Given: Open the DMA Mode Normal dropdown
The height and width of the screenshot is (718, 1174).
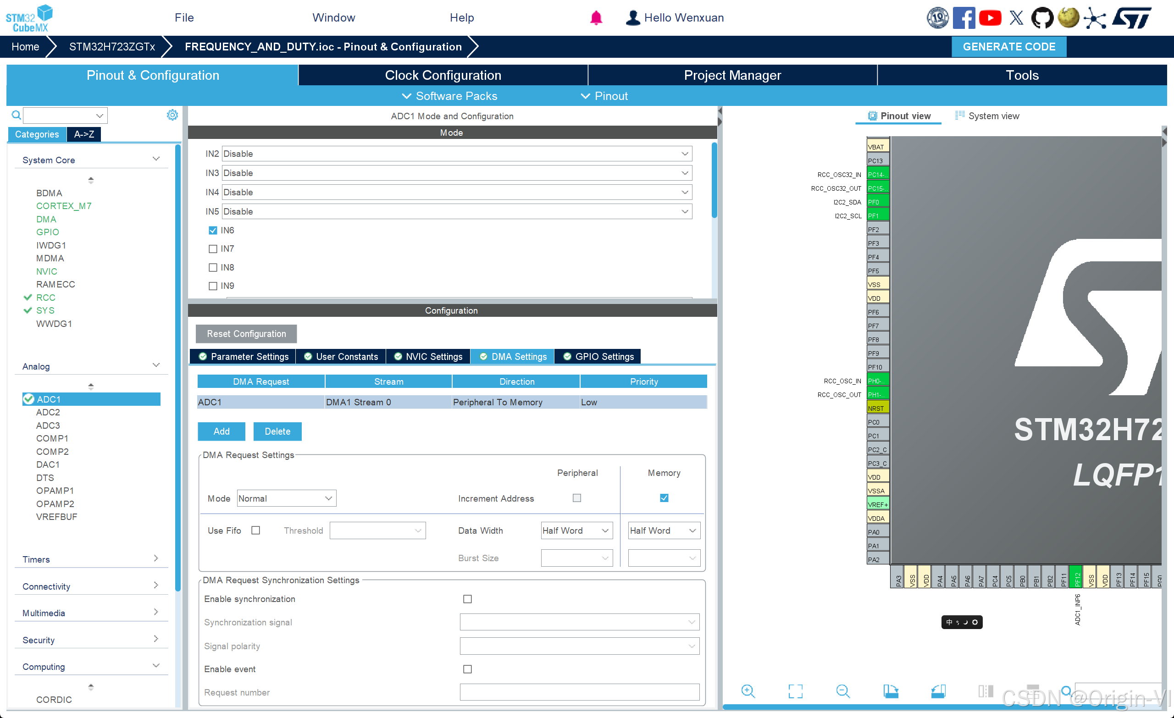Looking at the screenshot, I should (x=286, y=498).
